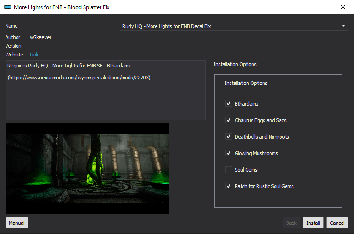Click the wSkeever author name
Viewport: 354px width, 234px height.
[41, 37]
